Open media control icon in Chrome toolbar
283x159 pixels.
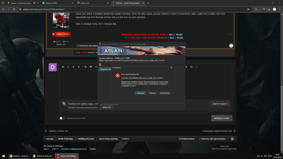coord(264,9)
